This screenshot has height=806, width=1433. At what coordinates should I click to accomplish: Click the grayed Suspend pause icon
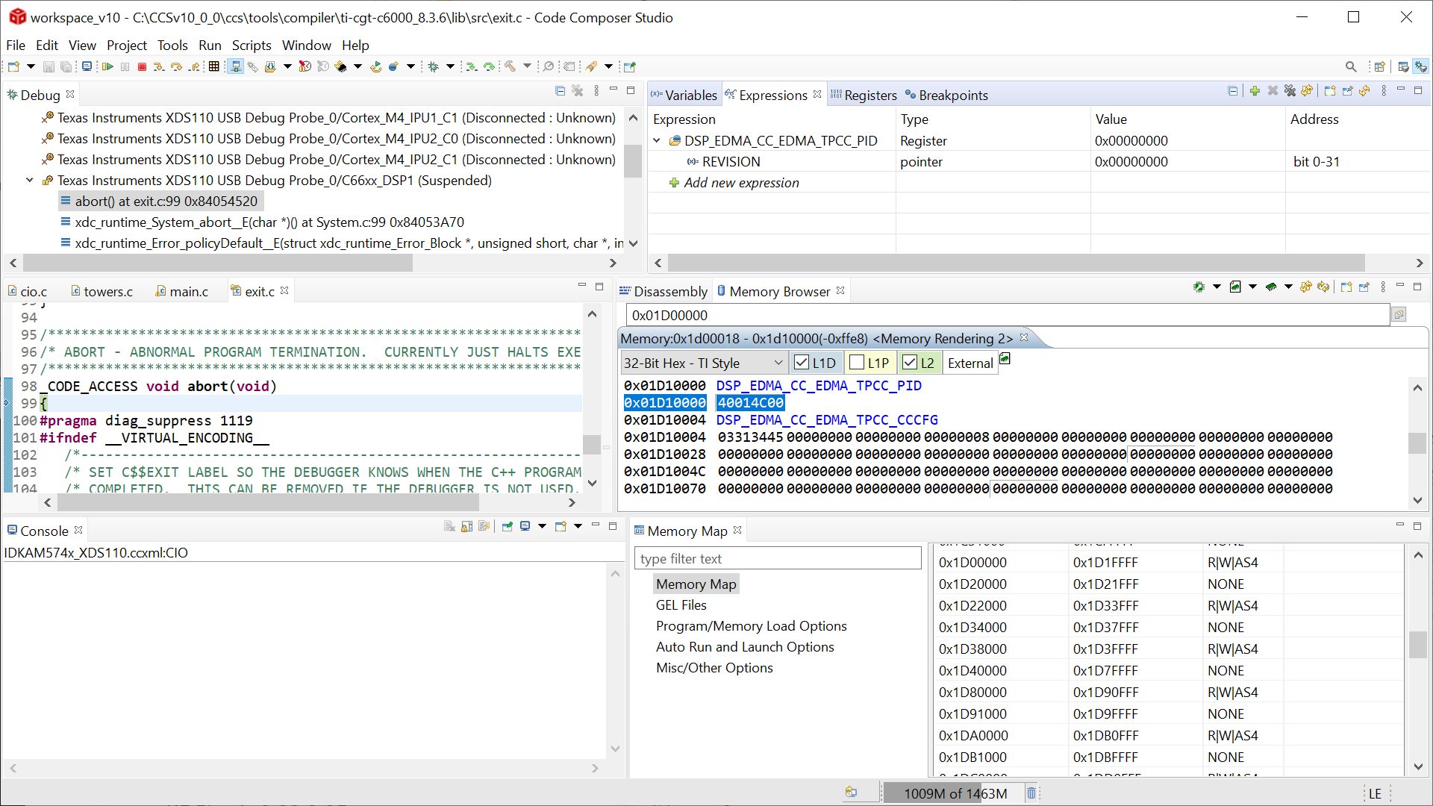point(125,67)
